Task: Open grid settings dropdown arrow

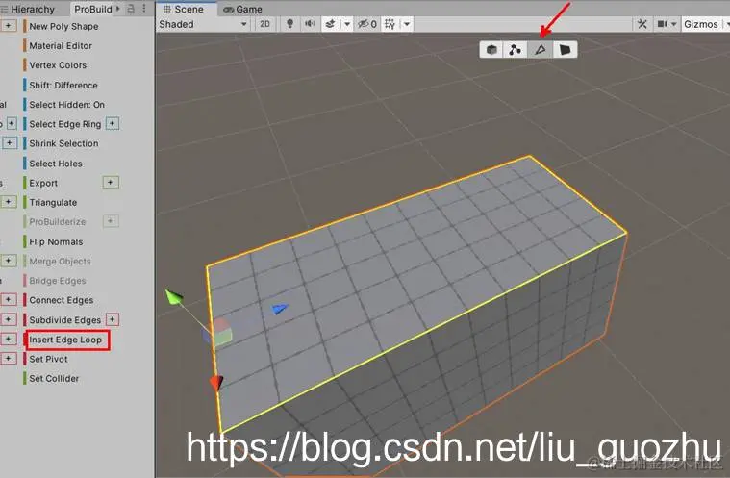Action: pyautogui.click(x=407, y=24)
